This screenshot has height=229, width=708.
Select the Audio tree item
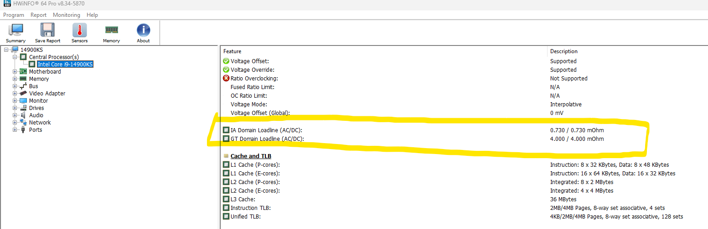point(36,115)
